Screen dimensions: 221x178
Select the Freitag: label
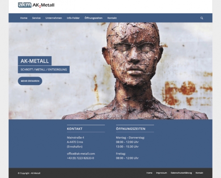(x=121, y=154)
